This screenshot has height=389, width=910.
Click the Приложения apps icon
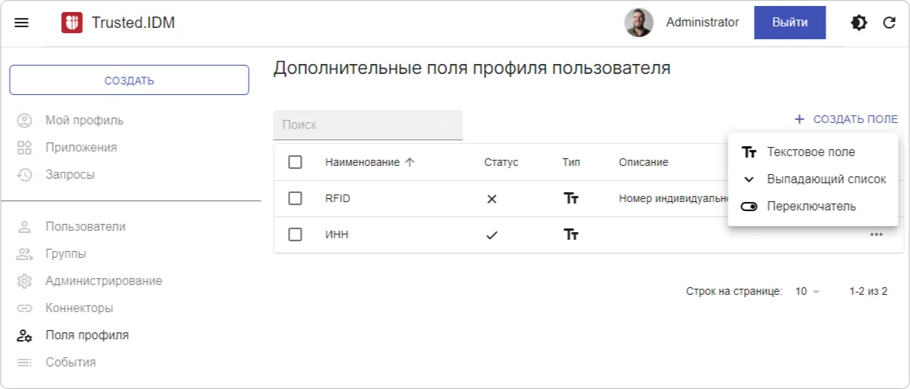click(x=24, y=148)
